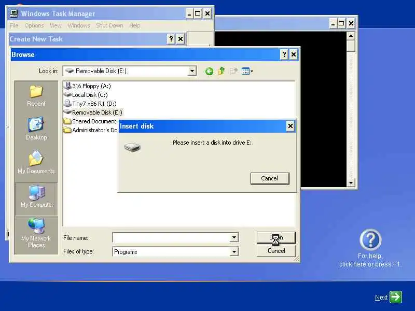Select Local Disk (C:)
This screenshot has width=415, height=311.
[86, 95]
